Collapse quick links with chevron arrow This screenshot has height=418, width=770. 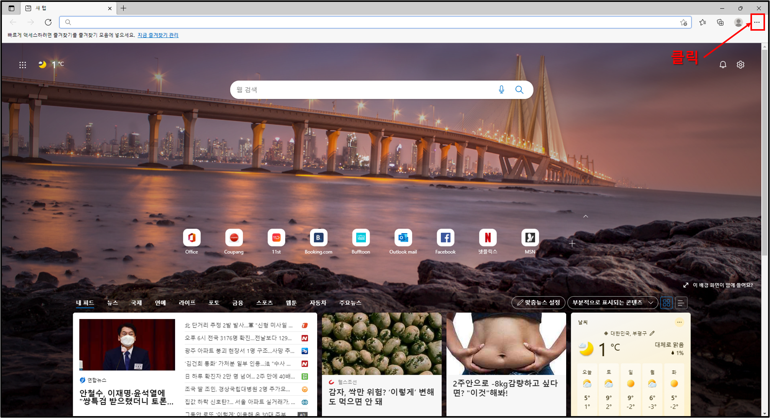point(585,216)
